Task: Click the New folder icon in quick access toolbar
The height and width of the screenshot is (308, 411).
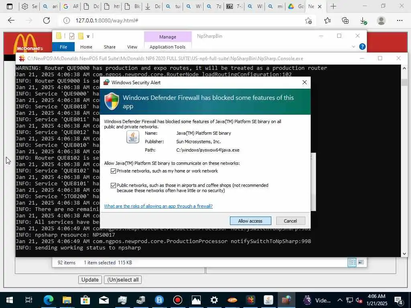Action: [81, 36]
